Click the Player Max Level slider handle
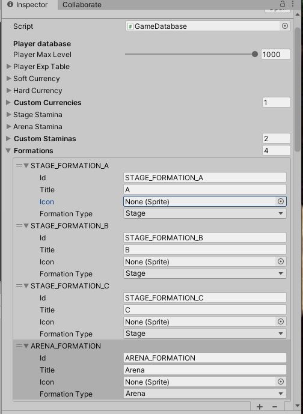The width and height of the screenshot is (303, 414). click(x=255, y=54)
